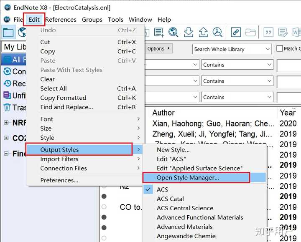301x242 pixels.
Task: Click the Trash bin icon
Action: [7, 107]
